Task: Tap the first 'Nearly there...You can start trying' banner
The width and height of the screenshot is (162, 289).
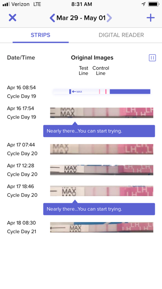Action: pos(99,131)
